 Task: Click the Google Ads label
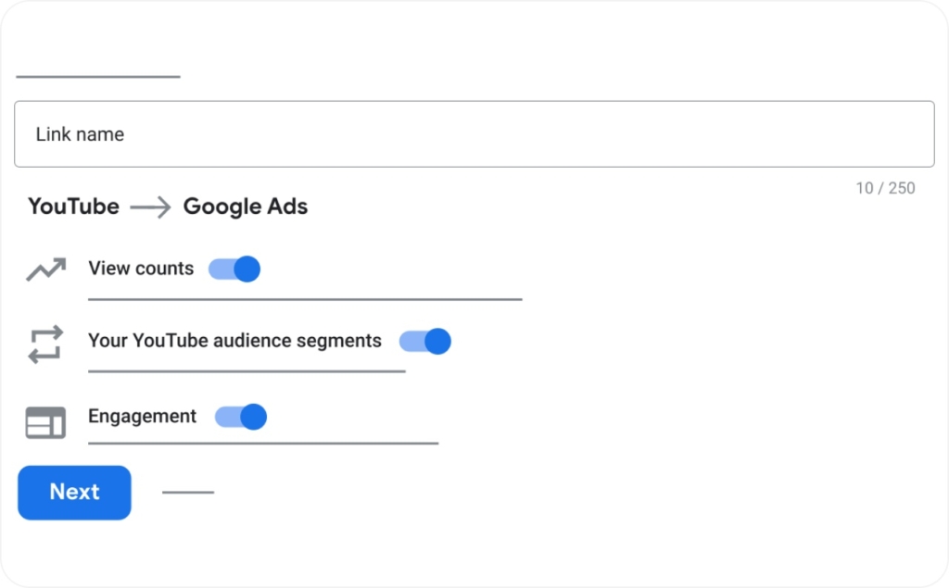coord(245,206)
